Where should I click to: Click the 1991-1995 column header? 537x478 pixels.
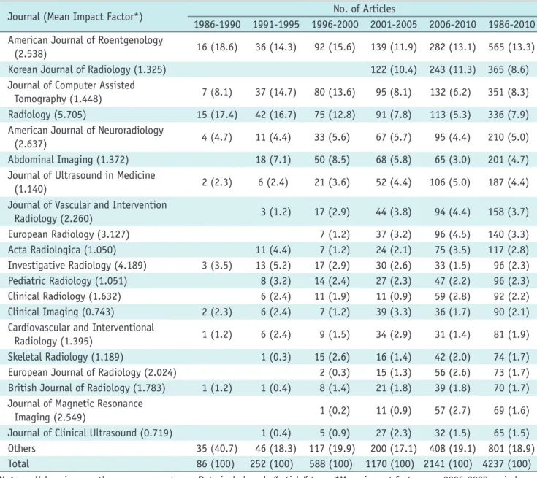click(x=276, y=25)
